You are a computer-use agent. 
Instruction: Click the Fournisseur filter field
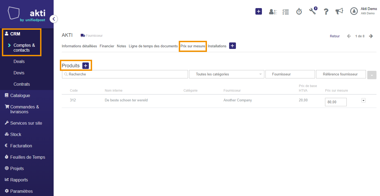(x=290, y=74)
